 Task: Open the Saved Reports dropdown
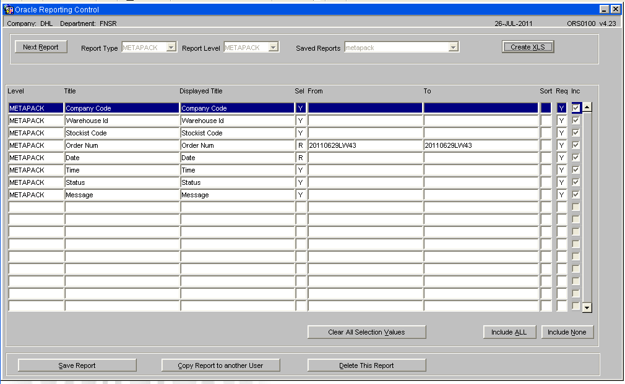pos(453,48)
